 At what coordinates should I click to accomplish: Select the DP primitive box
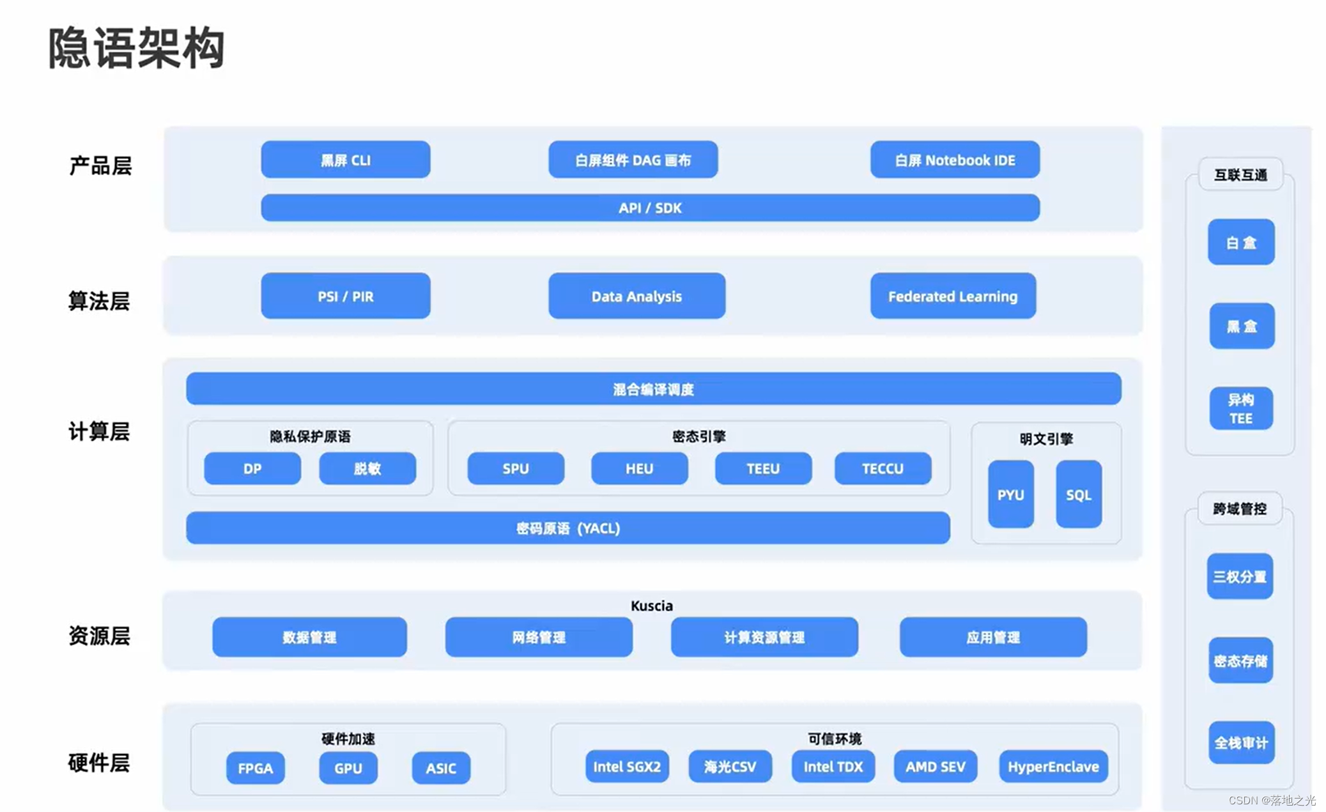pyautogui.click(x=252, y=468)
